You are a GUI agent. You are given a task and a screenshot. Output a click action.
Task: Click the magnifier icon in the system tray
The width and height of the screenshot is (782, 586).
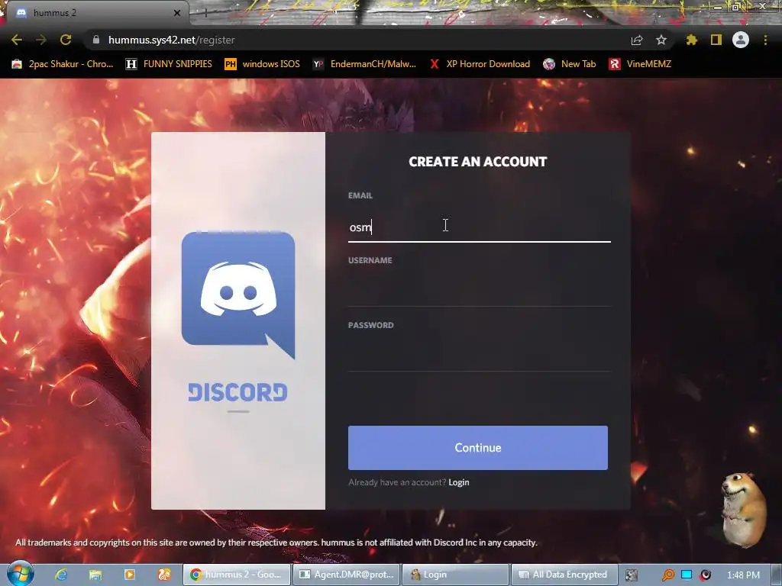(667, 575)
